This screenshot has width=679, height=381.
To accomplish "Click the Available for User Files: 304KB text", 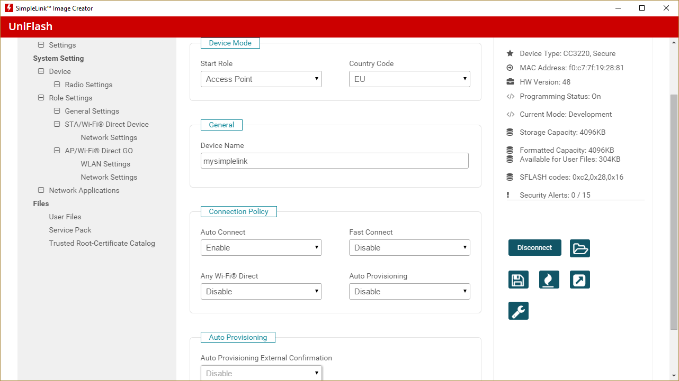I will point(570,159).
